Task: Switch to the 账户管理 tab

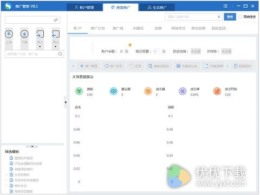Action: point(84,8)
